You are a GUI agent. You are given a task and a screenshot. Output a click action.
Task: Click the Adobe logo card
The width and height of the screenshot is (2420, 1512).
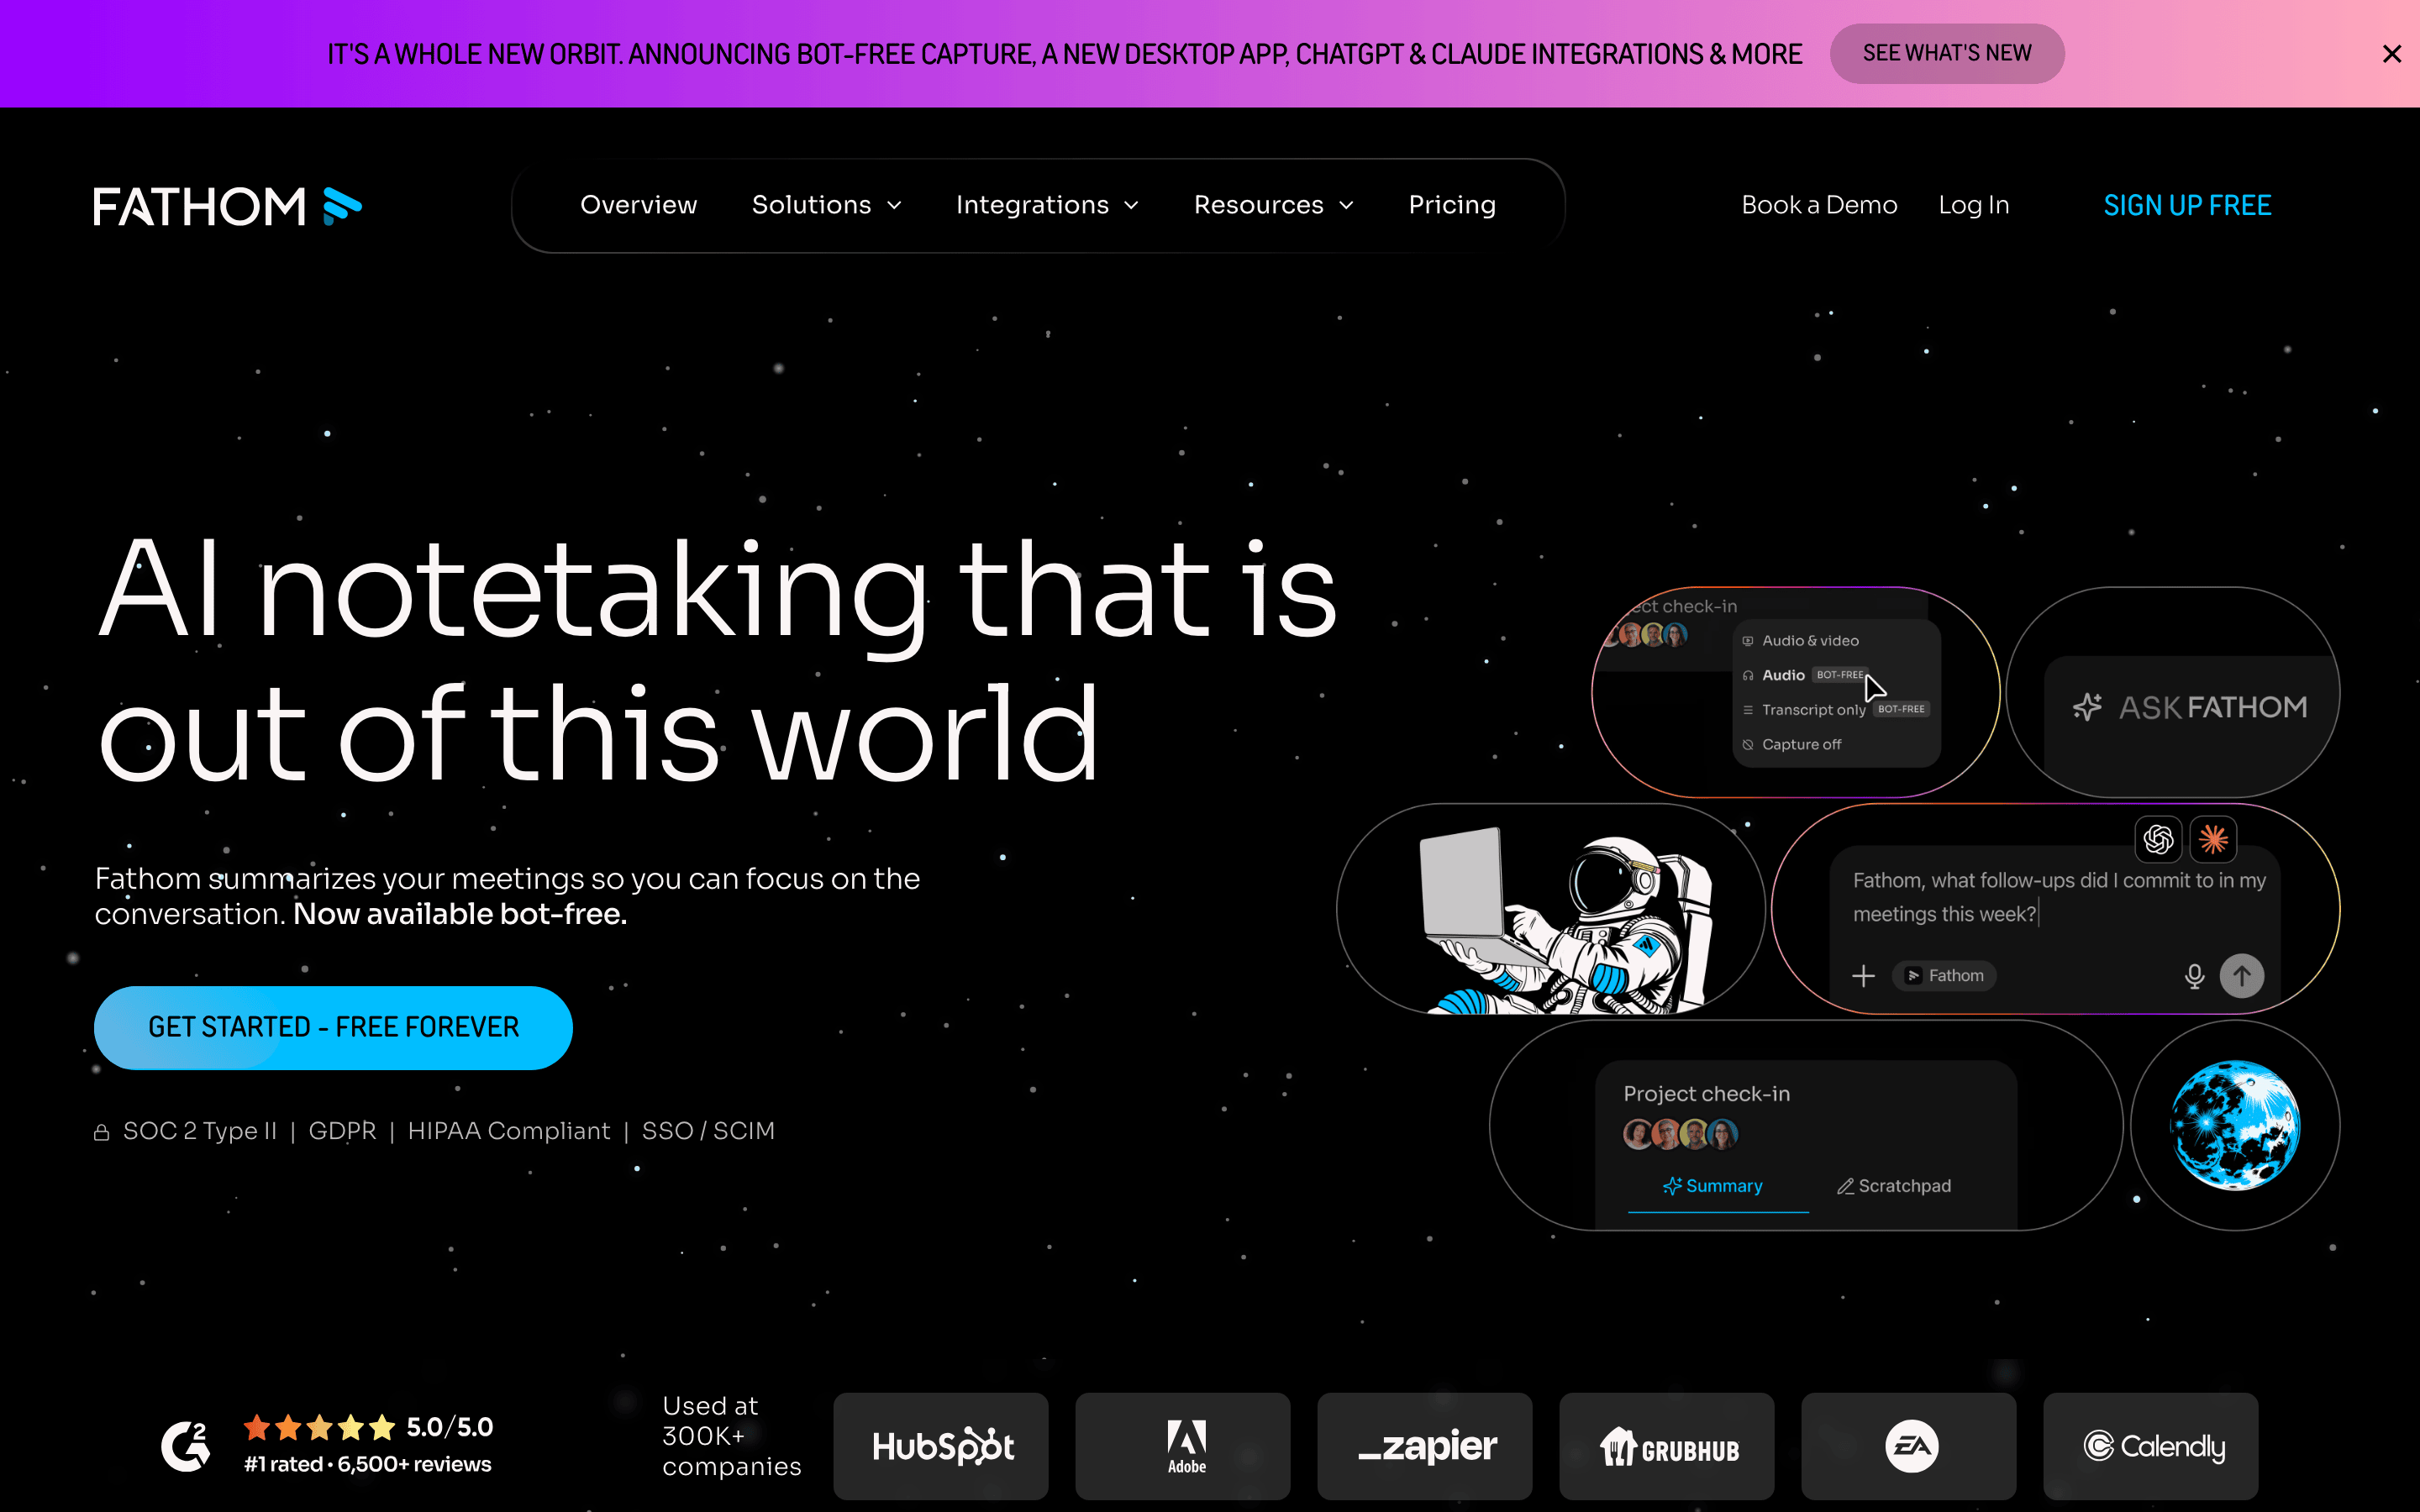(x=1183, y=1446)
